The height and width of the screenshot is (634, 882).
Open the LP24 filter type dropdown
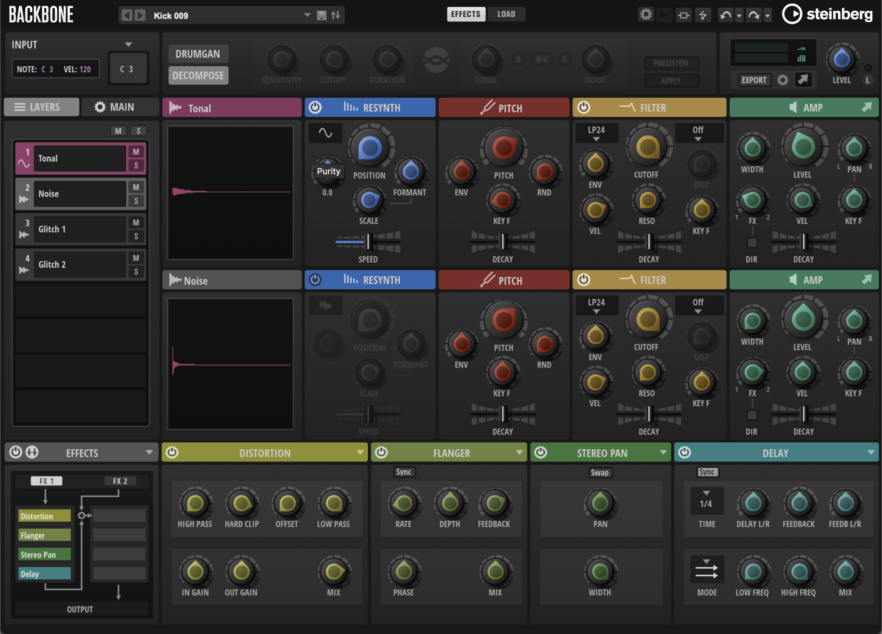[x=596, y=133]
